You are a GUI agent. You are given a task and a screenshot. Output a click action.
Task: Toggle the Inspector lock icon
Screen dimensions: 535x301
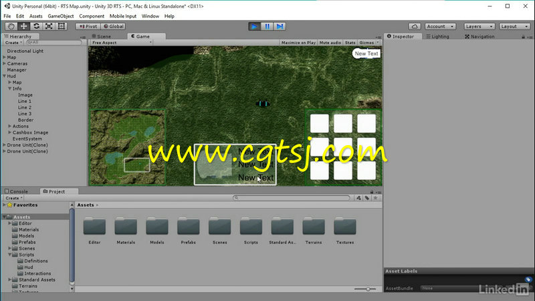point(523,37)
